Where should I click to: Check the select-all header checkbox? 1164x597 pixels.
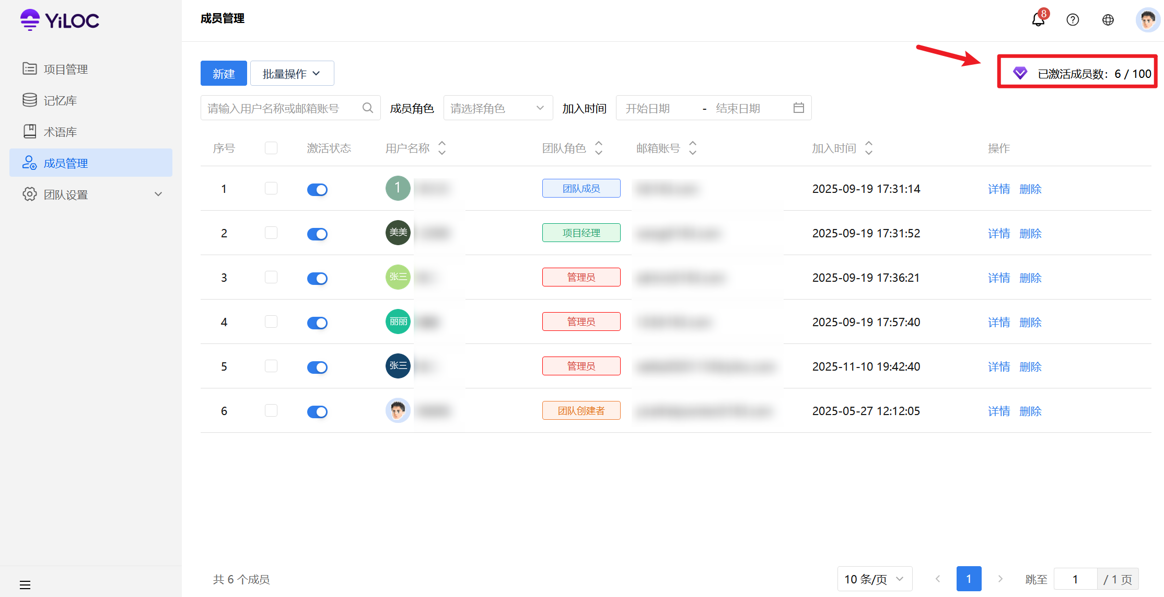(x=271, y=148)
